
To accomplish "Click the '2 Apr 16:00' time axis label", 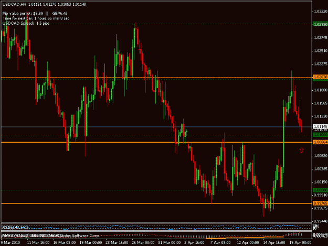I will tap(194, 243).
